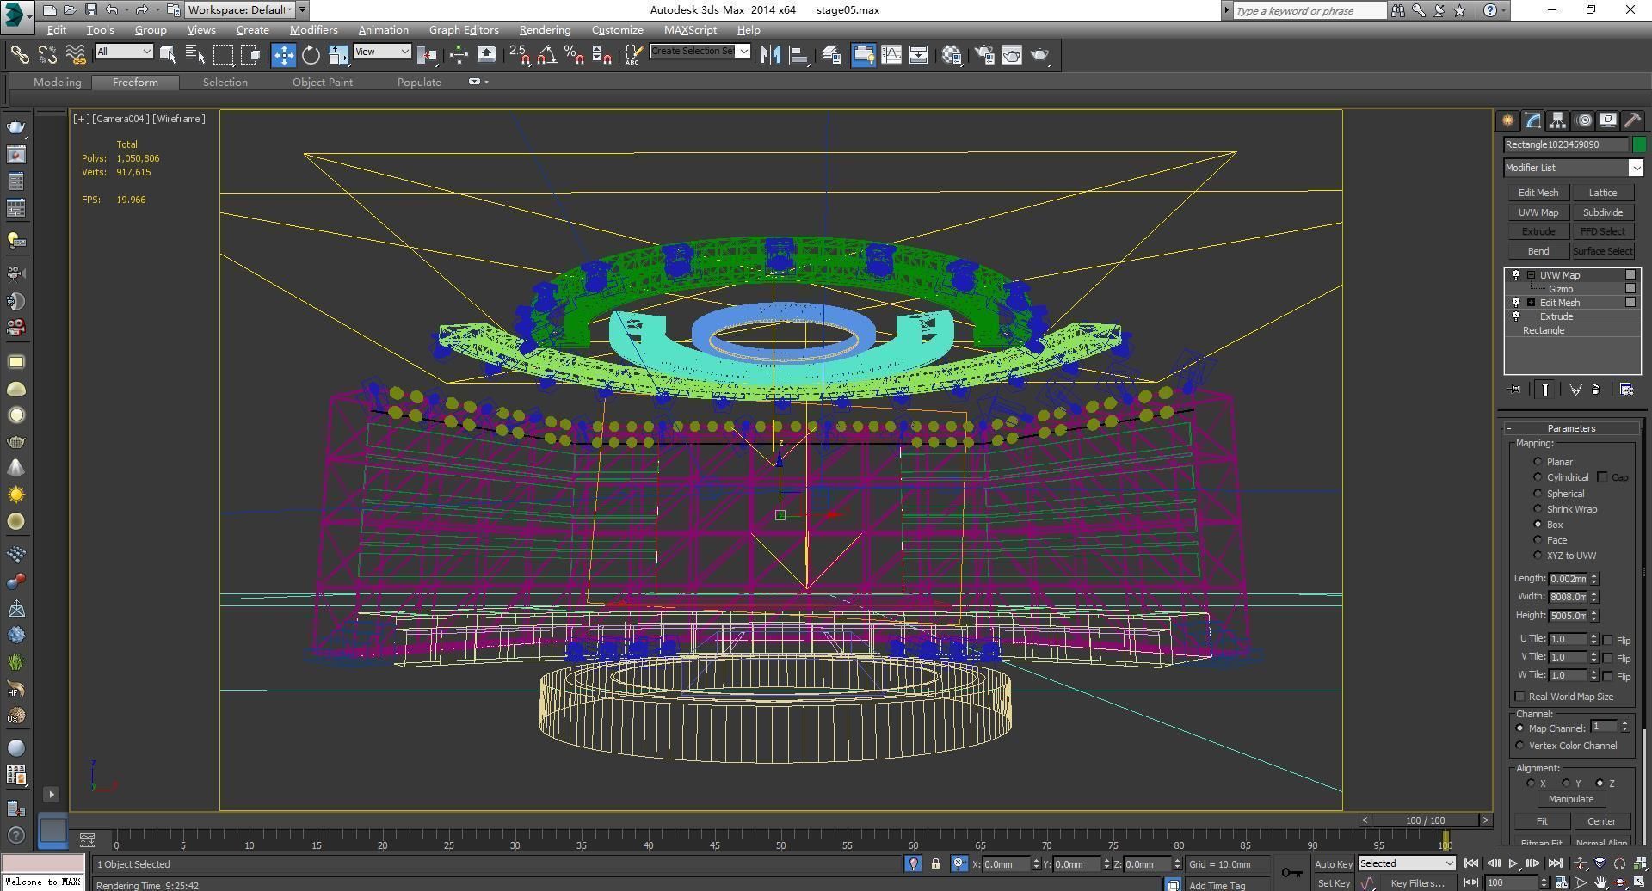Open the Material Editor

[952, 55]
